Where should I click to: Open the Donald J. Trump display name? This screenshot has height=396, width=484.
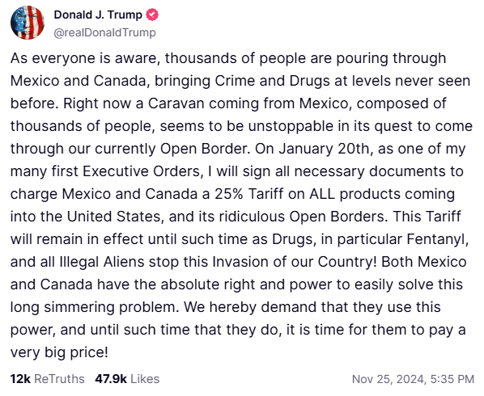(x=98, y=15)
